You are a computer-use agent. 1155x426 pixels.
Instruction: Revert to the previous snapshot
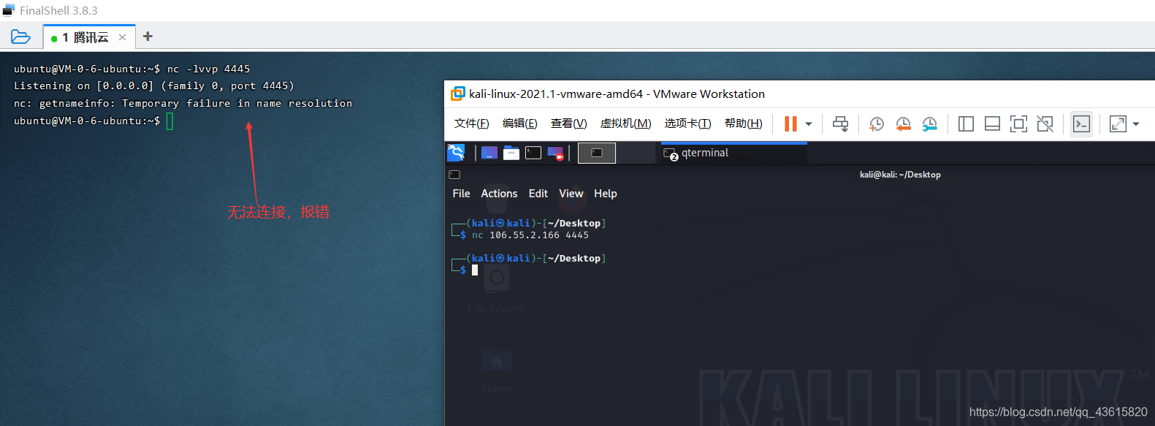pyautogui.click(x=903, y=124)
